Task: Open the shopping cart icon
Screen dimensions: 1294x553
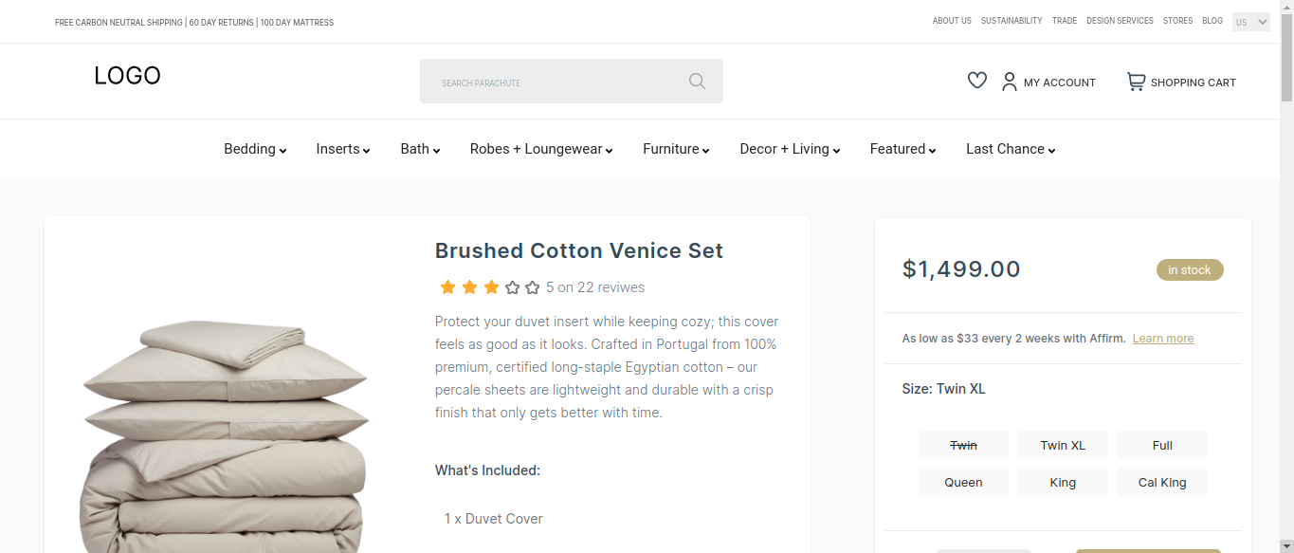Action: pos(1135,83)
